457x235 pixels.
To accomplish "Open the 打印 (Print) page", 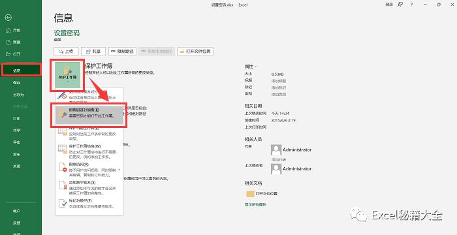I will click(x=16, y=119).
